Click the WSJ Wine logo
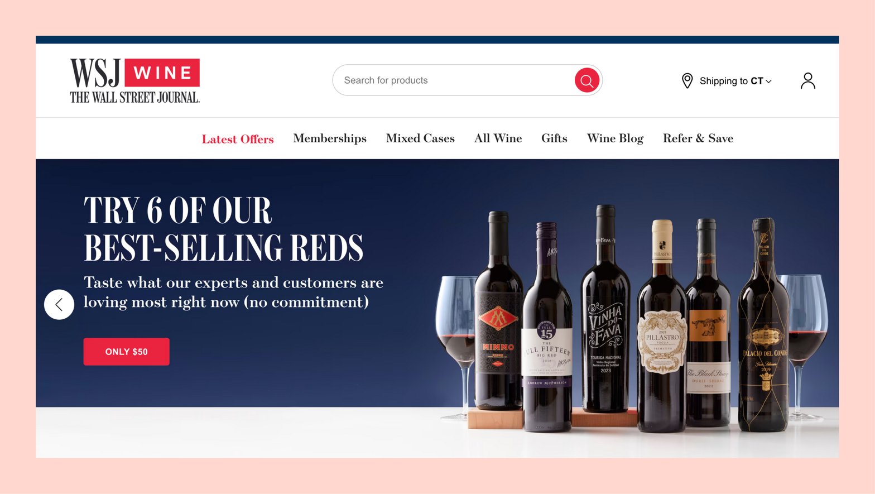The width and height of the screenshot is (875, 494). (x=134, y=81)
